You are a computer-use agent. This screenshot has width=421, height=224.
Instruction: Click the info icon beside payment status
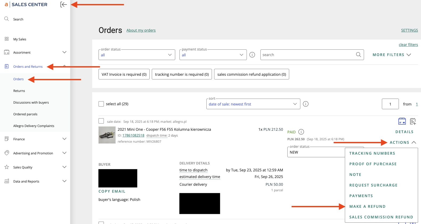tap(252, 55)
